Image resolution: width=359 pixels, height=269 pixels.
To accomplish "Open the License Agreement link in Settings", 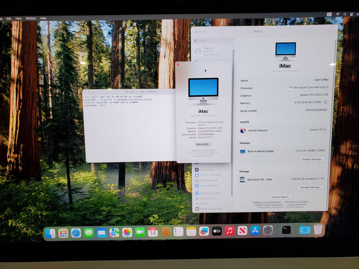I will (297, 204).
